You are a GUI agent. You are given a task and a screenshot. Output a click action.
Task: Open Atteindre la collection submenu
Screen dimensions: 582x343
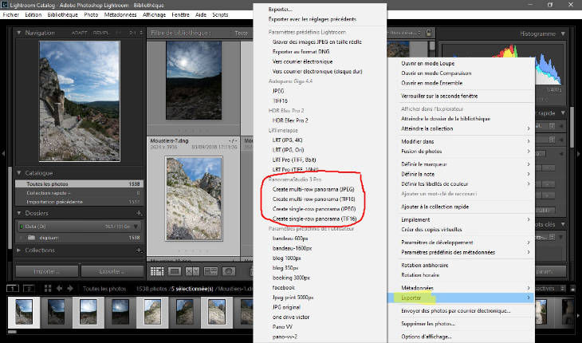460,128
